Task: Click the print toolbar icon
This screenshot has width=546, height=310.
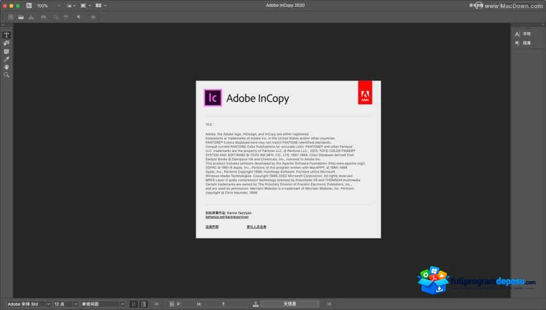Action: coord(43,17)
